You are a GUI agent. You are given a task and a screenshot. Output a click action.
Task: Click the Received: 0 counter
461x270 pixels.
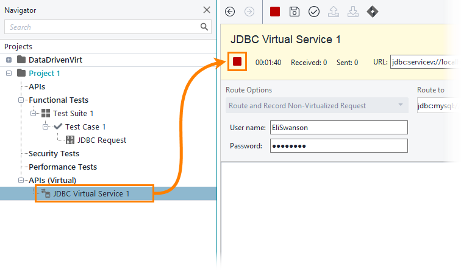(x=309, y=63)
